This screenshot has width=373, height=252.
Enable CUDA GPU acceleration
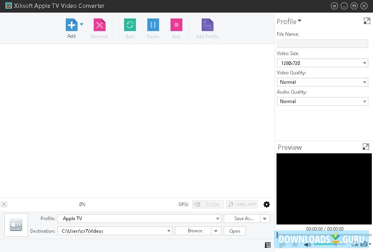[208, 204]
